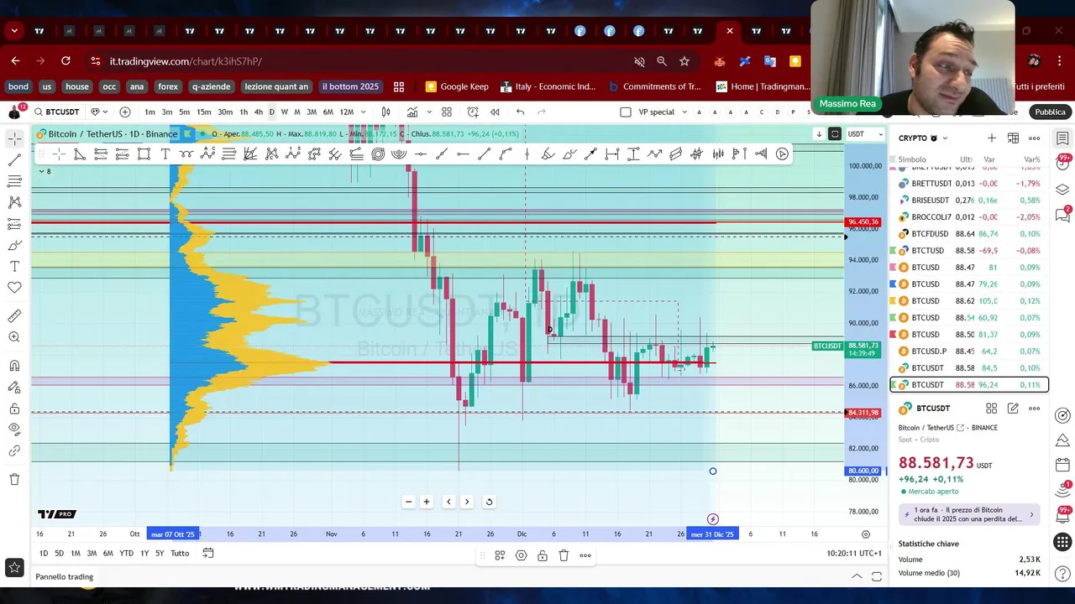Undo the last chart action
This screenshot has width=1075, height=604.
[x=521, y=112]
